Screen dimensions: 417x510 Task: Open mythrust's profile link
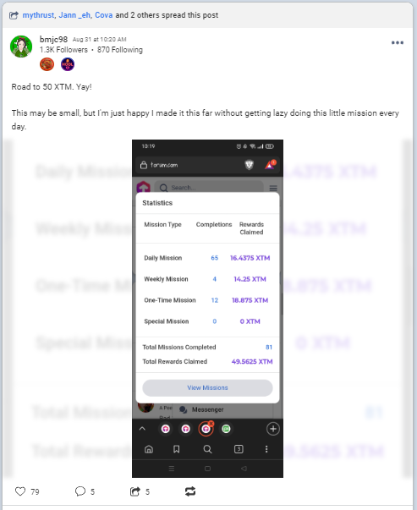38,15
